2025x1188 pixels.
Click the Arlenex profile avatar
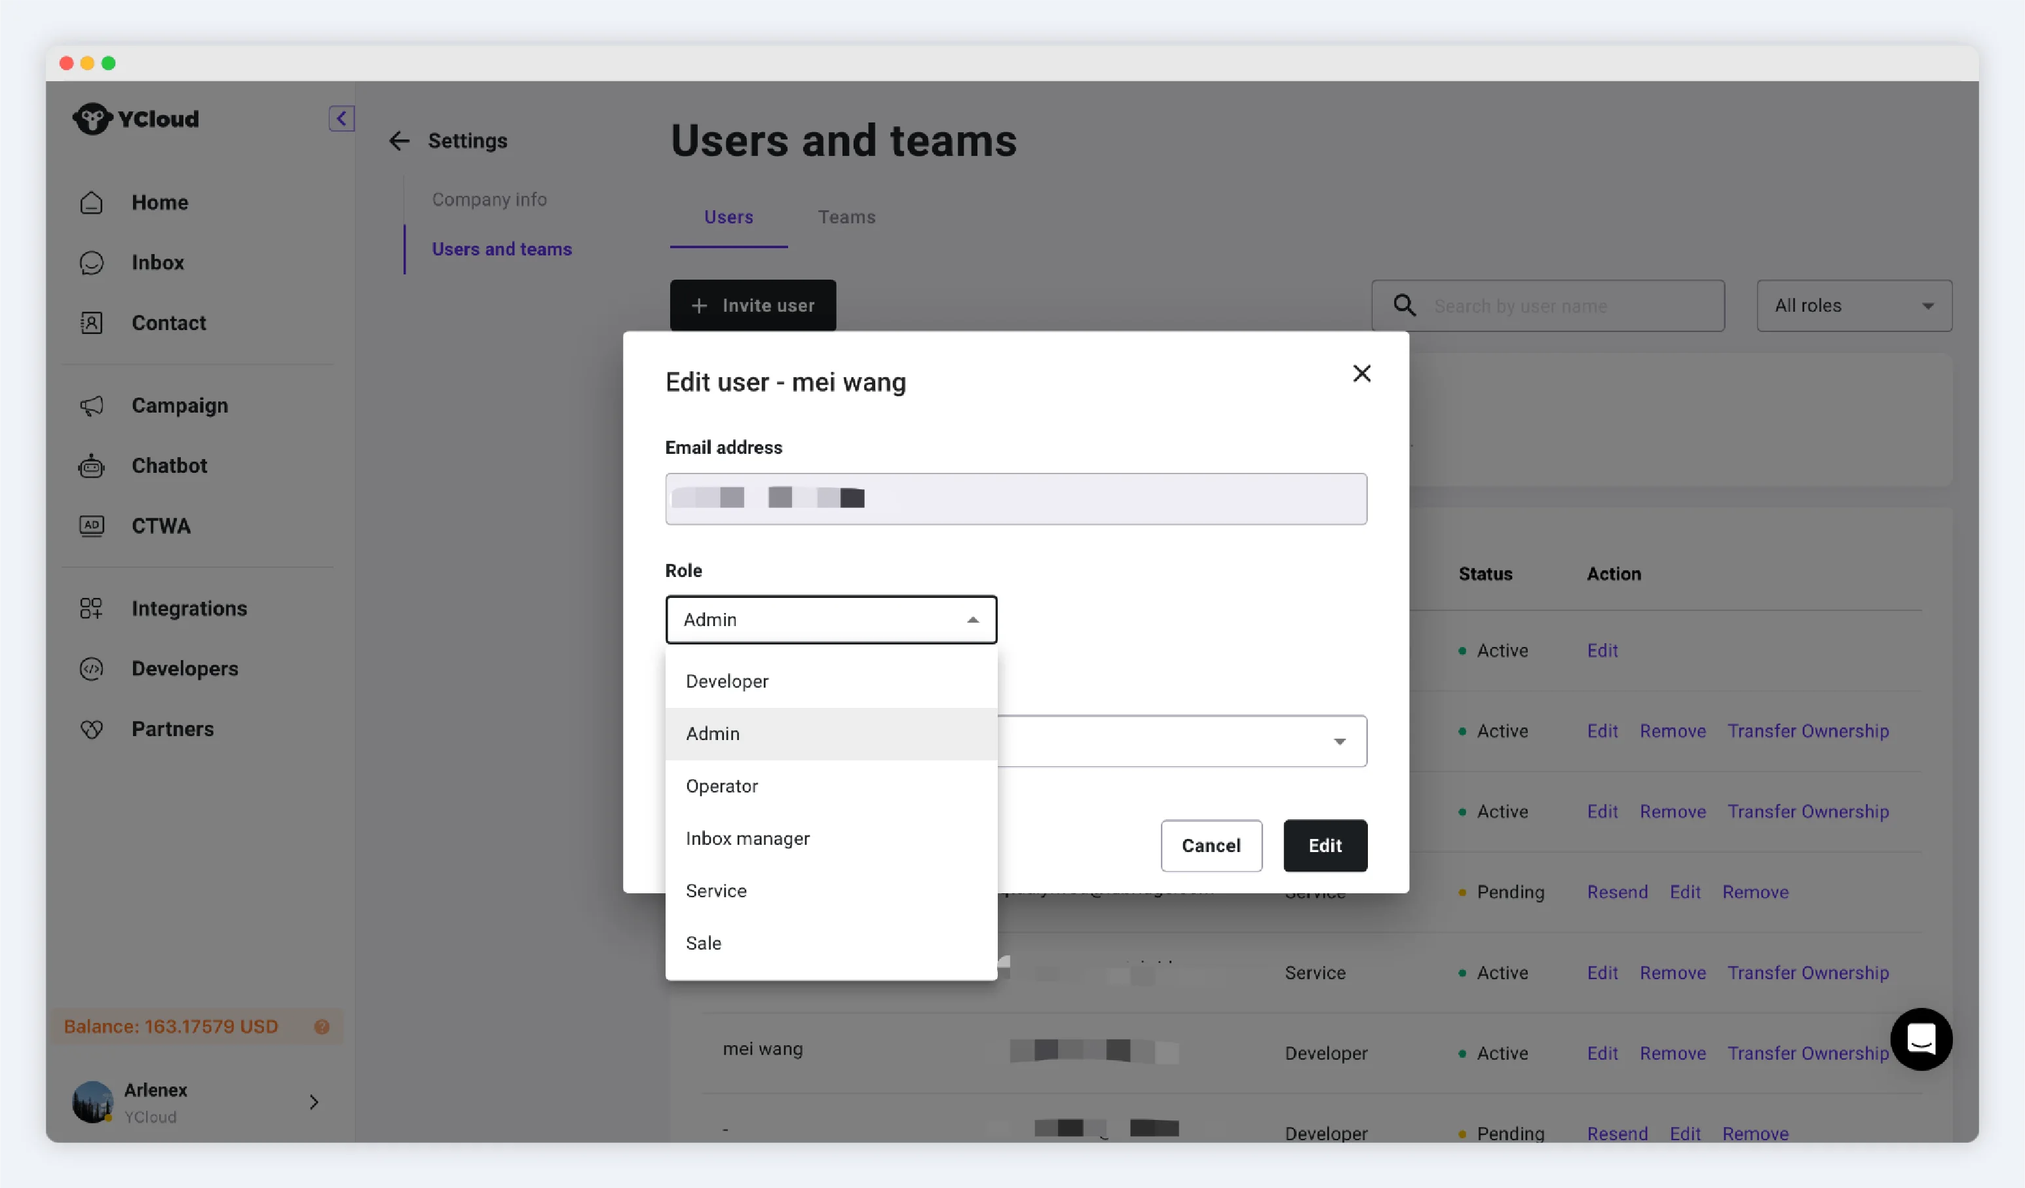click(x=92, y=1102)
